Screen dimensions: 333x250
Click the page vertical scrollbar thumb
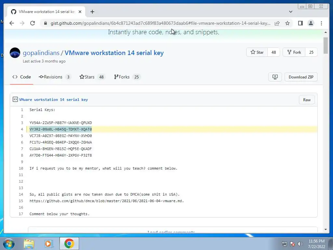[326, 46]
